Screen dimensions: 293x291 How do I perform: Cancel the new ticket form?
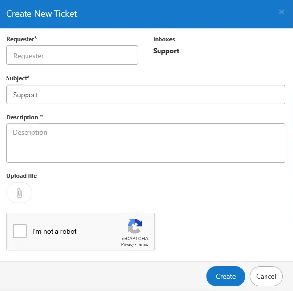[266, 276]
